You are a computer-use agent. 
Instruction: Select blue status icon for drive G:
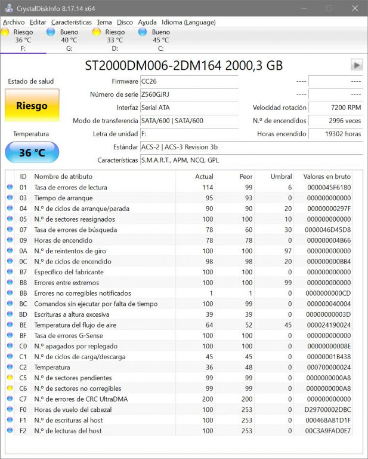point(51,32)
